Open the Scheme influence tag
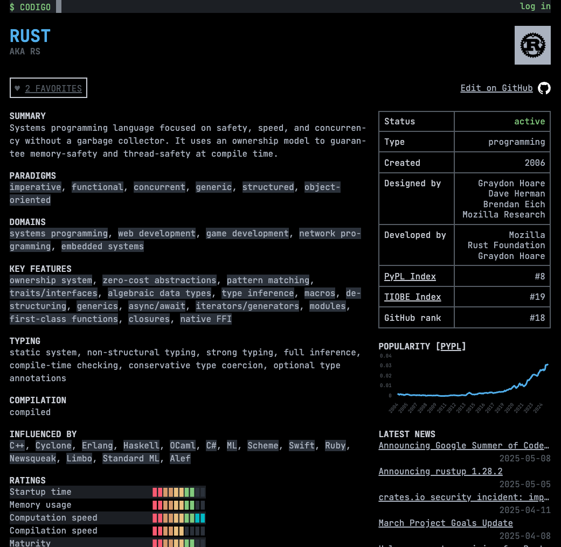This screenshot has width=561, height=547. (x=263, y=445)
